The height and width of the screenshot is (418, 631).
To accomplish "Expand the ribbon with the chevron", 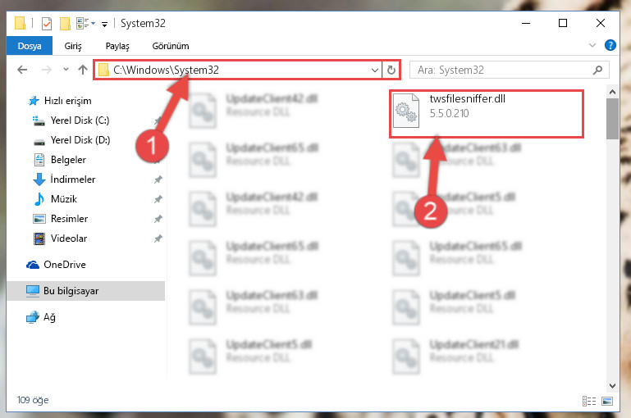I will 592,45.
